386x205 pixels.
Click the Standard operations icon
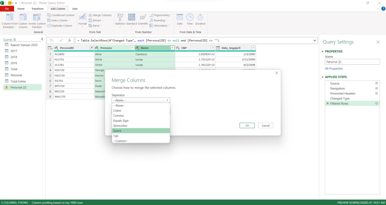pos(132,17)
